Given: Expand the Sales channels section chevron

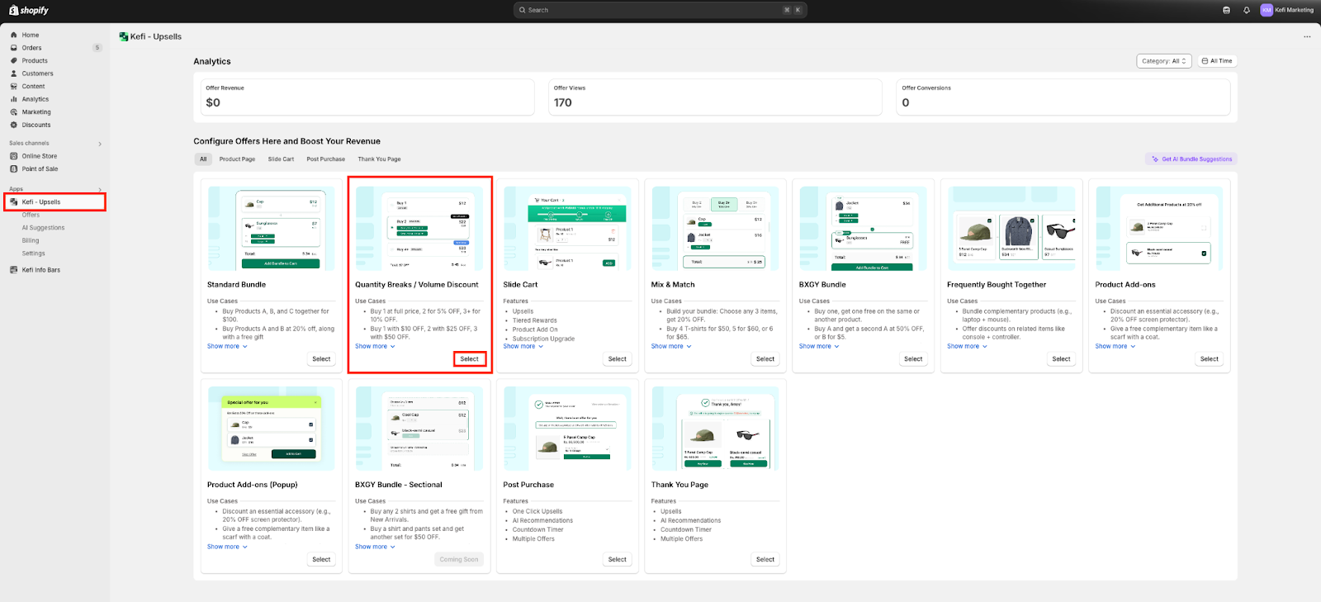Looking at the screenshot, I should click(100, 144).
